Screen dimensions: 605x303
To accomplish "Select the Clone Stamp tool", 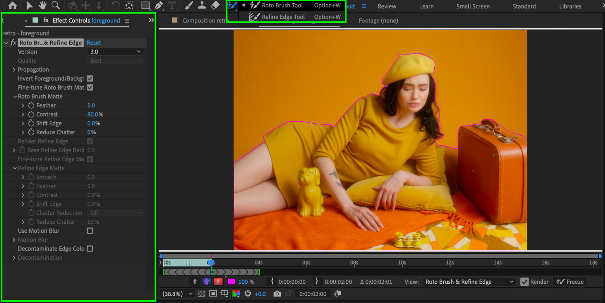I will click(x=202, y=5).
